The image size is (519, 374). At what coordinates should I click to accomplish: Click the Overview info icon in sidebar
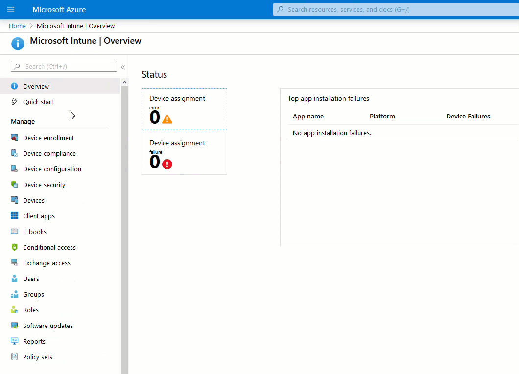pyautogui.click(x=14, y=86)
